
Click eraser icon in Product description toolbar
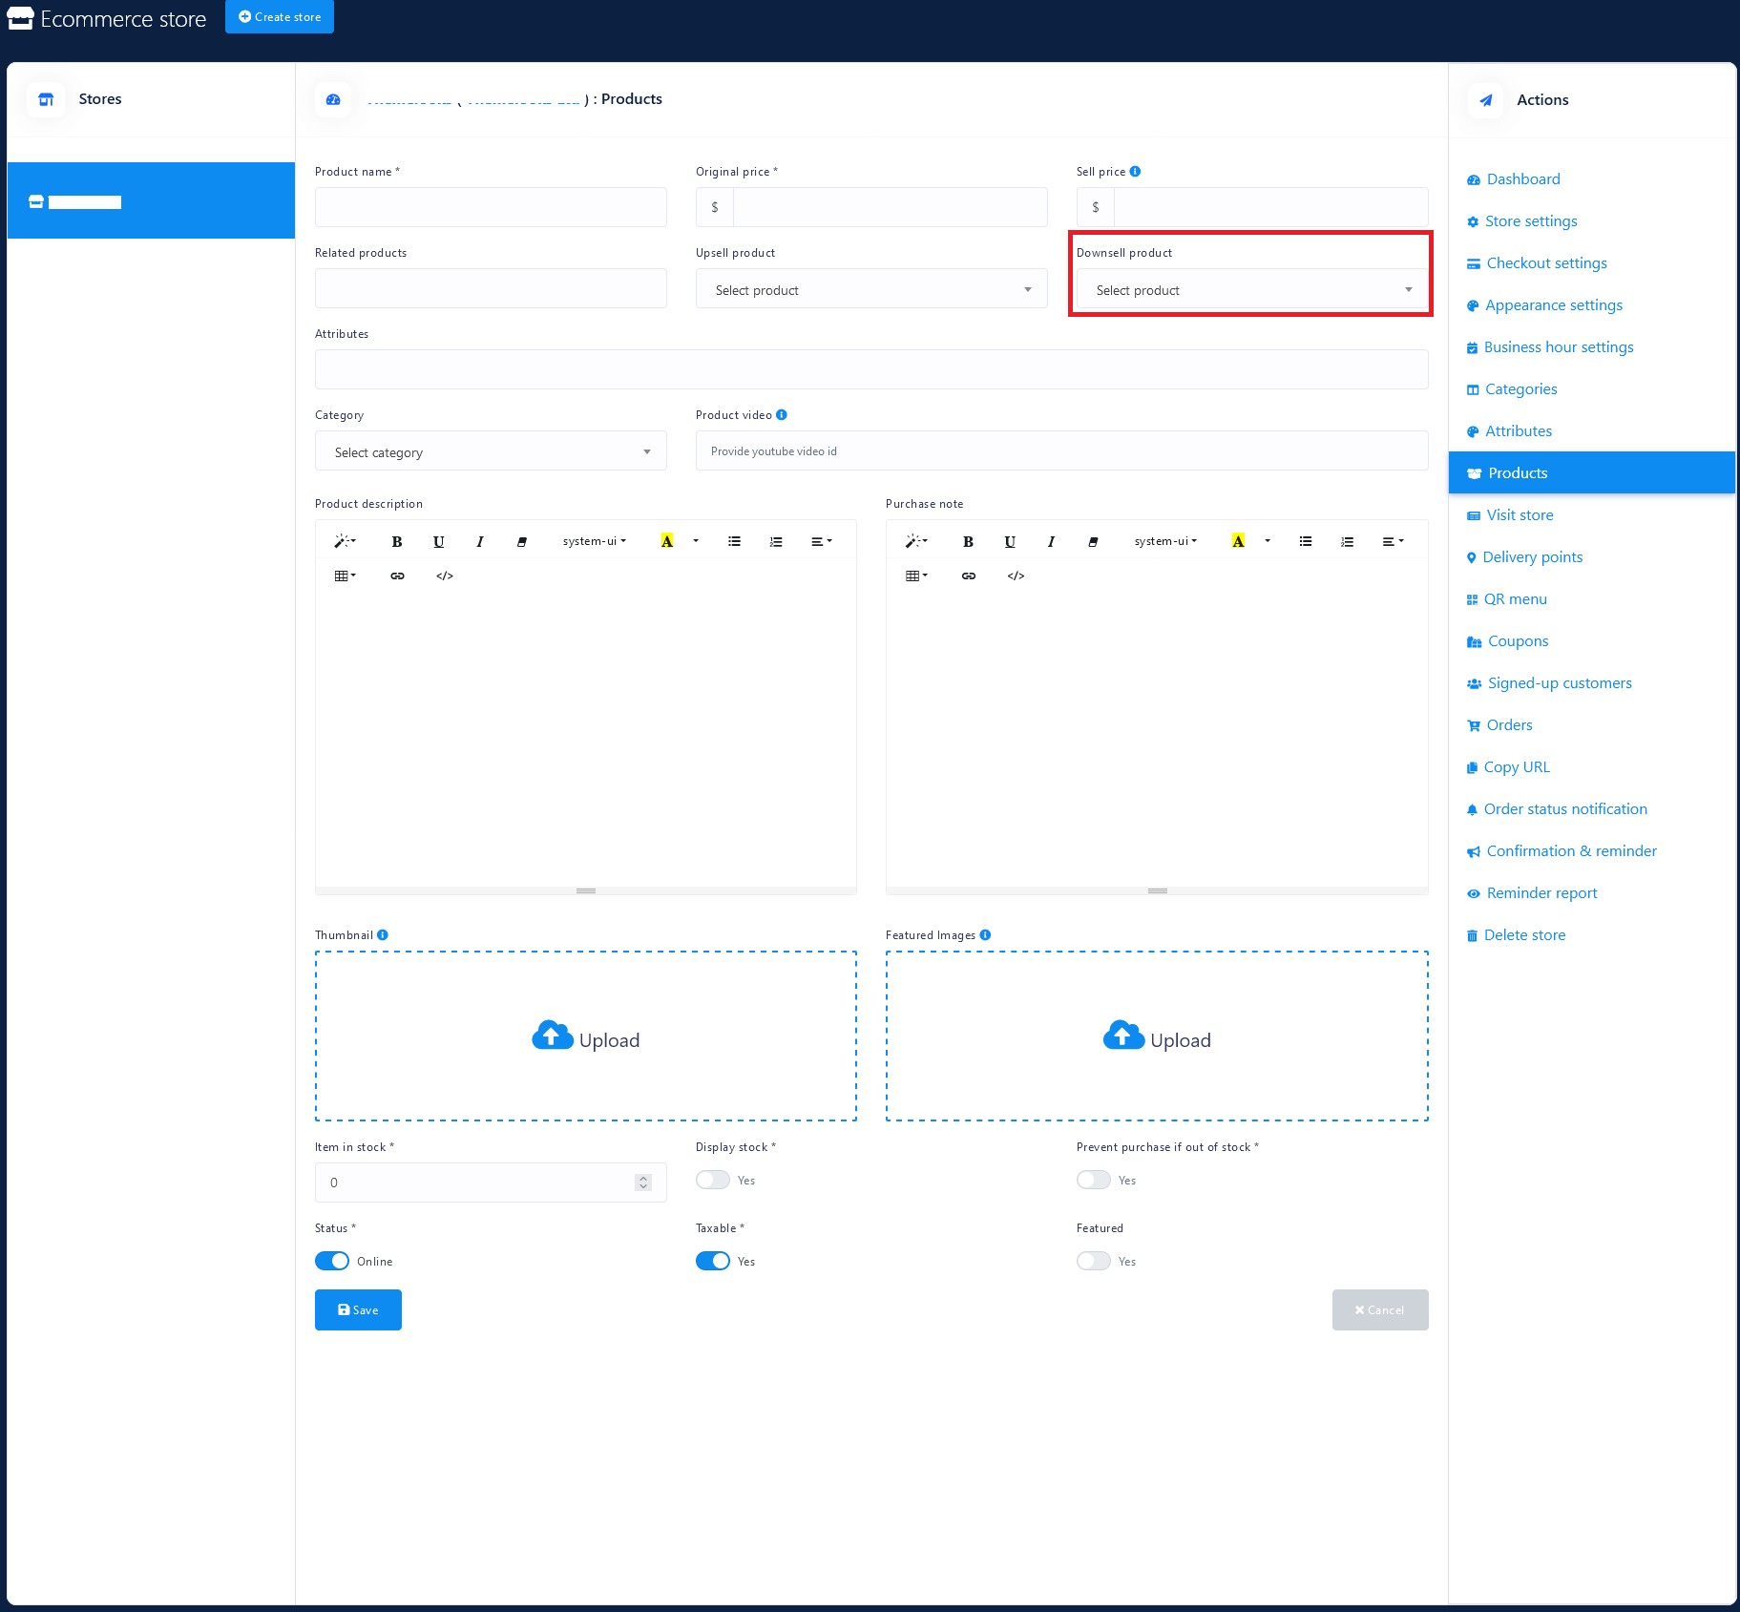point(522,542)
